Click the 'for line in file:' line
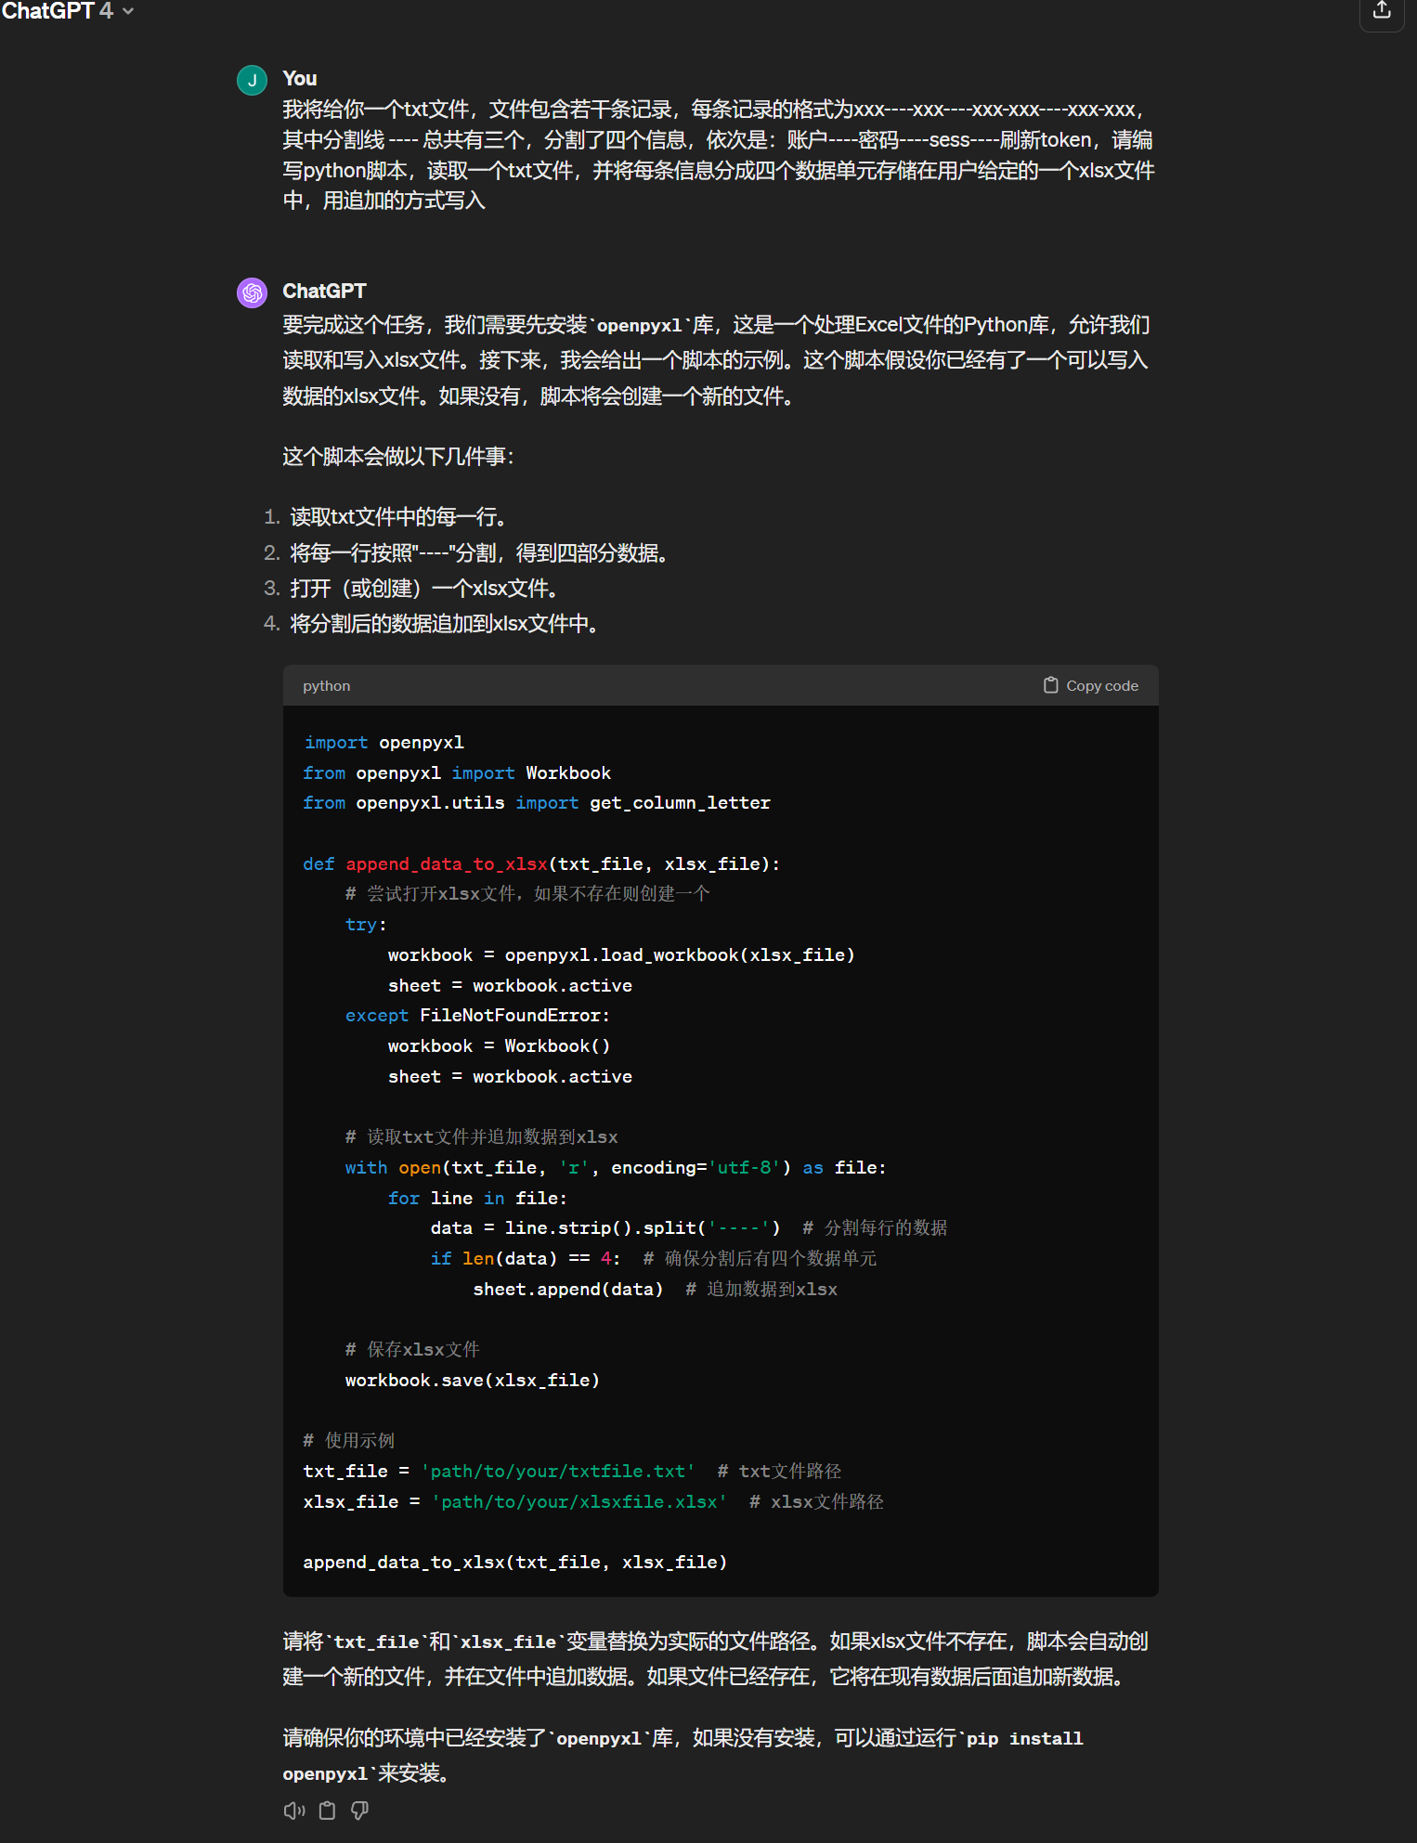 click(x=477, y=1199)
